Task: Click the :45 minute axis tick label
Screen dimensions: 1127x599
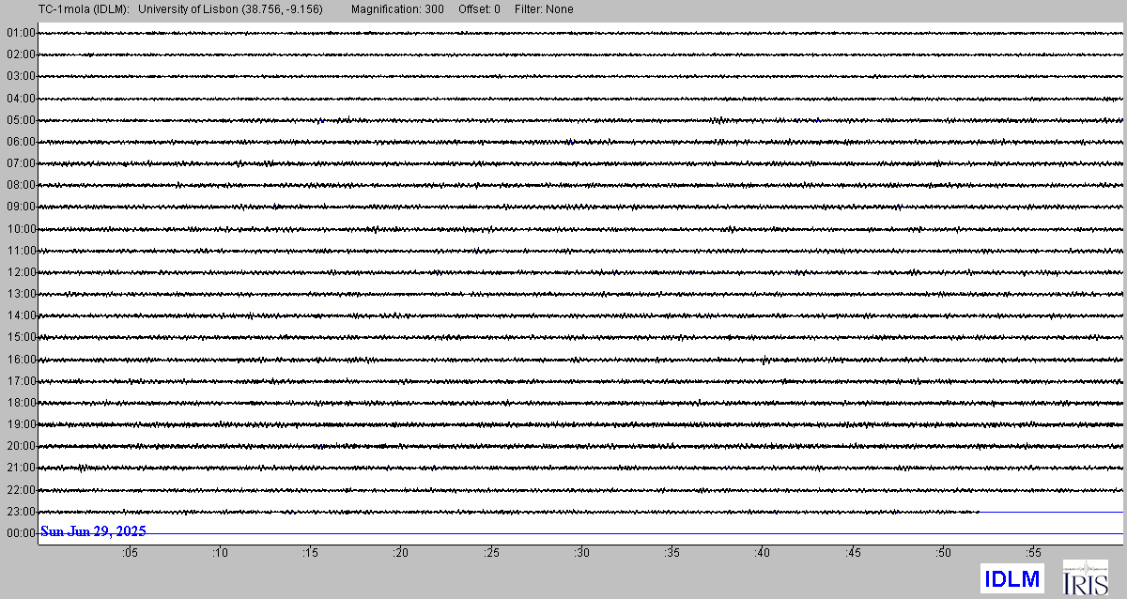Action: coord(853,554)
